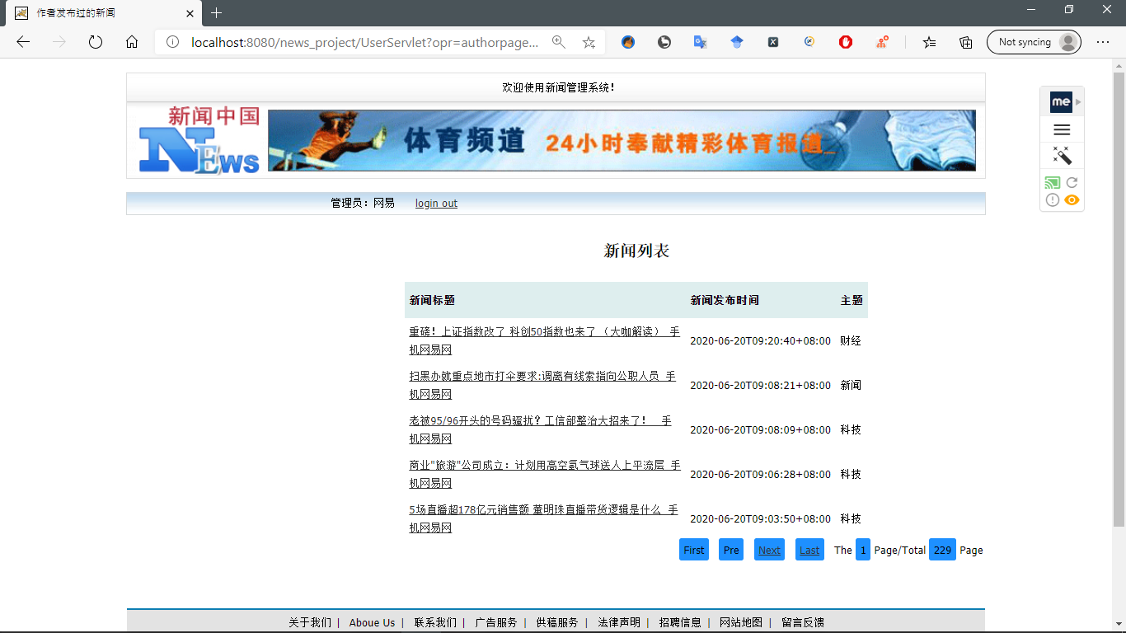Click current page number 1 badge

pos(863,550)
